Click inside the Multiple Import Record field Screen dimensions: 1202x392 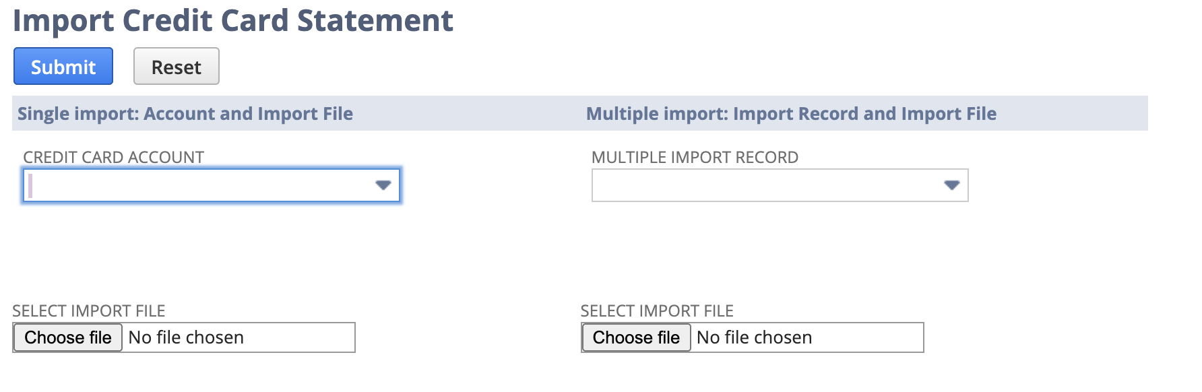(x=741, y=185)
